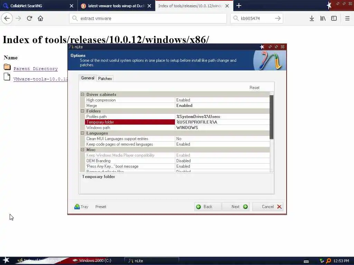Click boot message Enabled value
Image resolution: width=354 pixels, height=265 pixels.
point(222,166)
